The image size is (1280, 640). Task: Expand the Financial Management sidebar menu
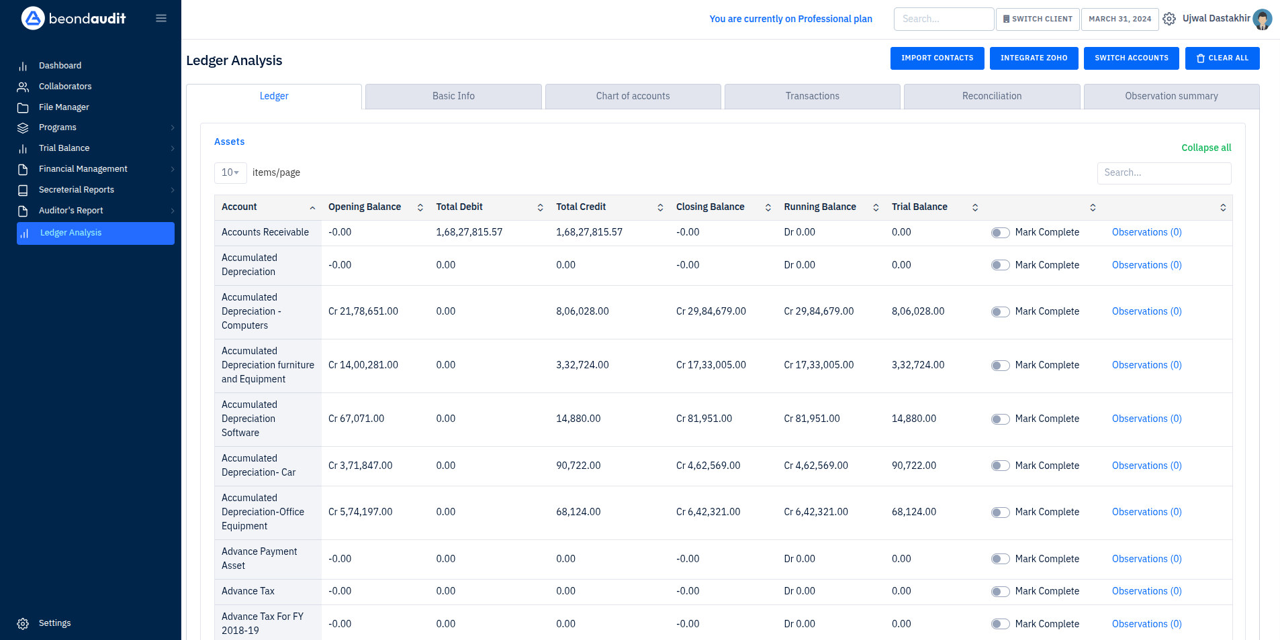pos(83,168)
